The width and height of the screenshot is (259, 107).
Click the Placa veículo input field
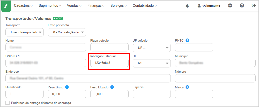(109, 48)
